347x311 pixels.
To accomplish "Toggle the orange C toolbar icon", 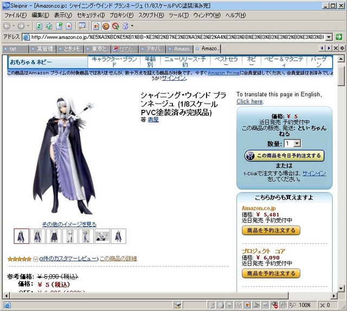I will pos(106,26).
